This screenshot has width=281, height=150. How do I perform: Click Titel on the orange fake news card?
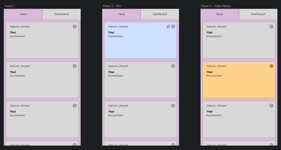pos(210,72)
